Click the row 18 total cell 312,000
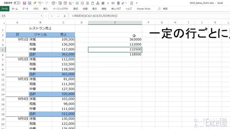Viewport: 230px width, 129px height. 63,114
